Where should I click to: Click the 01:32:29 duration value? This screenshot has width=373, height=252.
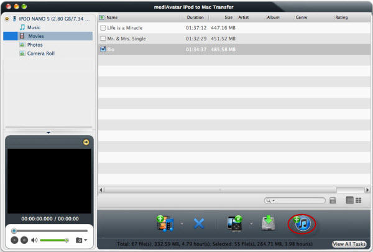click(x=196, y=39)
